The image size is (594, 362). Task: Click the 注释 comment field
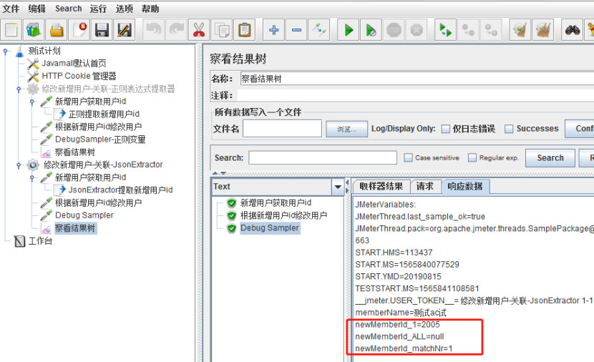point(415,95)
